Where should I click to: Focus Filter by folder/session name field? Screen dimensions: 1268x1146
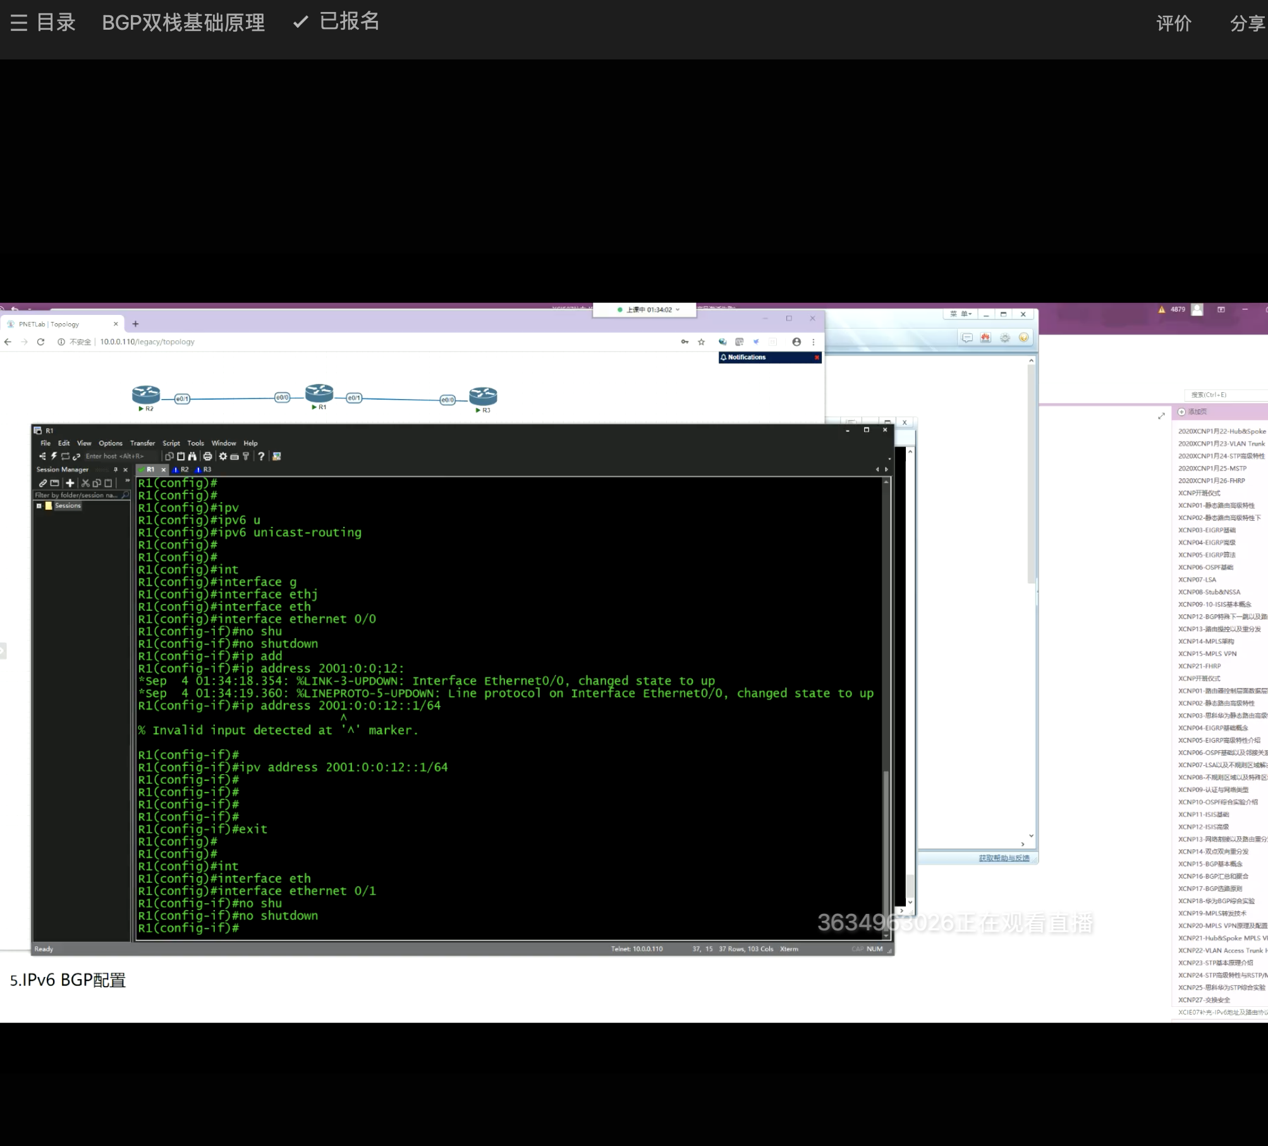[x=82, y=495]
